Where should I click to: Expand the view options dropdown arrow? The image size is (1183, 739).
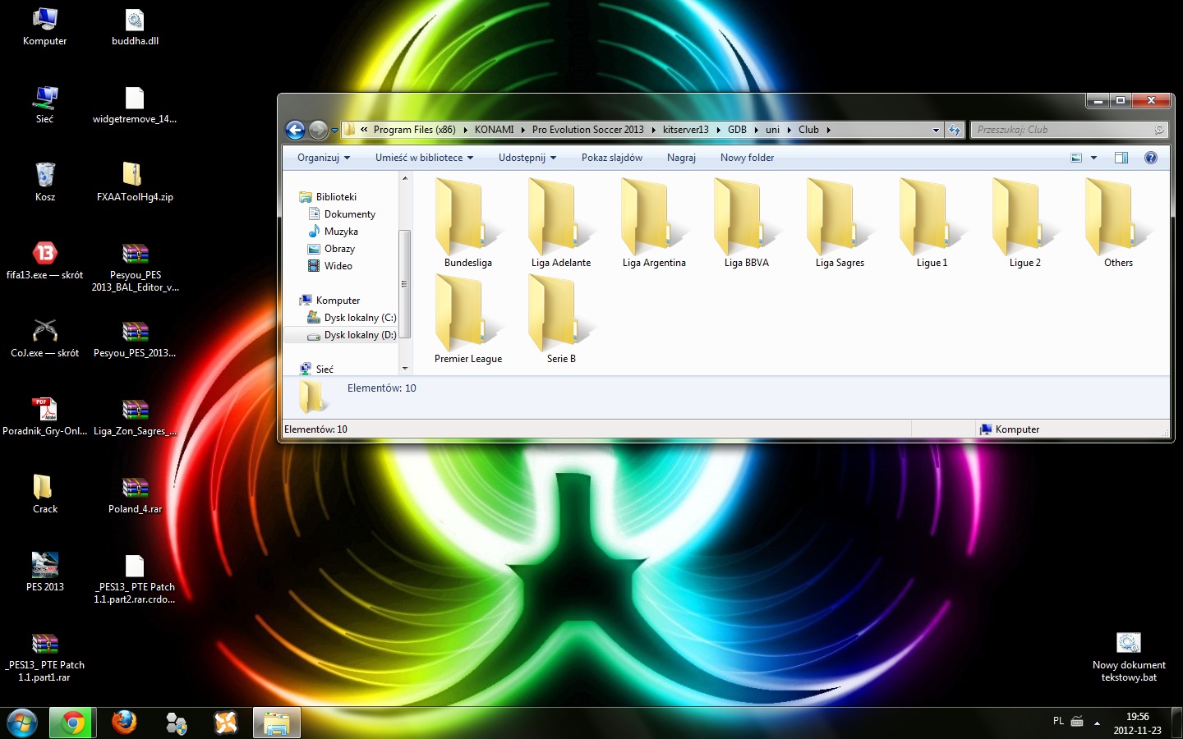[x=1093, y=158]
